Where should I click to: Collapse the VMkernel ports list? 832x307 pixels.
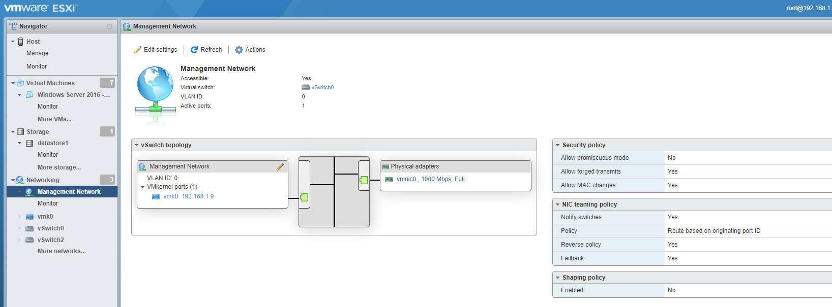click(x=142, y=187)
